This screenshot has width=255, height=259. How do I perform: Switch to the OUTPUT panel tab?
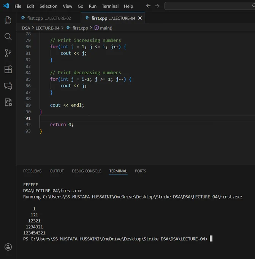[57, 171]
